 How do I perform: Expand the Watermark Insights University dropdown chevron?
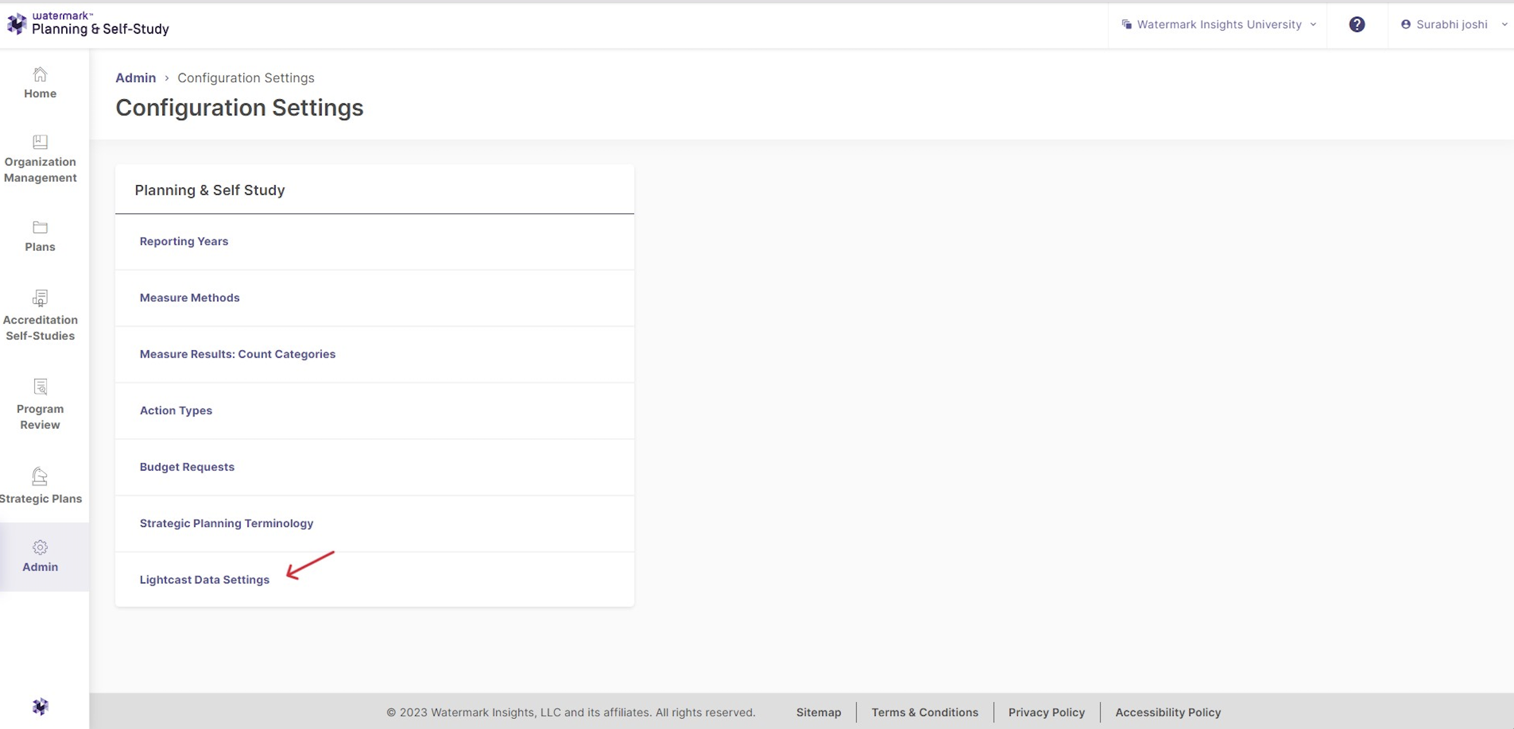[1313, 24]
